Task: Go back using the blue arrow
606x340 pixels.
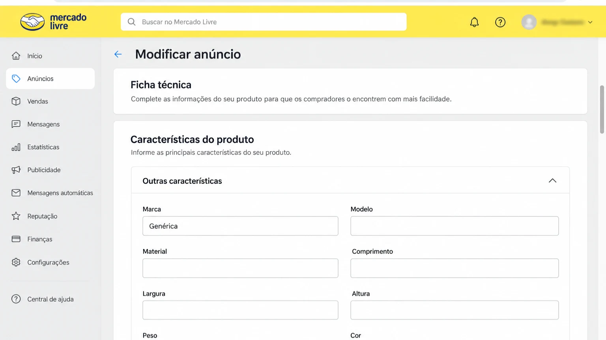Action: 118,54
